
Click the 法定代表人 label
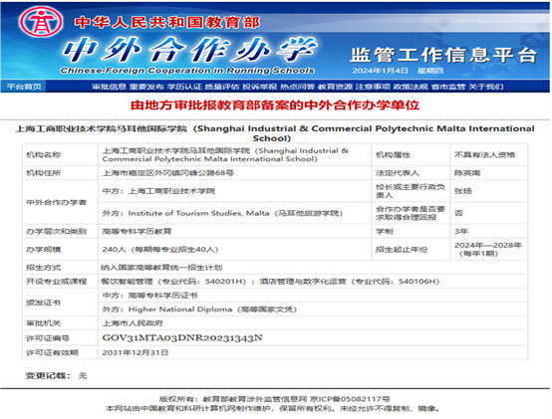[x=398, y=173]
